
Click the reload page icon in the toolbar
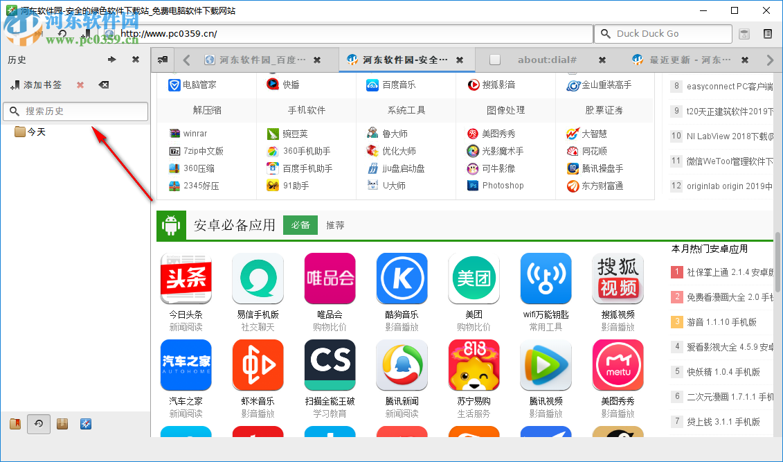pyautogui.click(x=62, y=33)
